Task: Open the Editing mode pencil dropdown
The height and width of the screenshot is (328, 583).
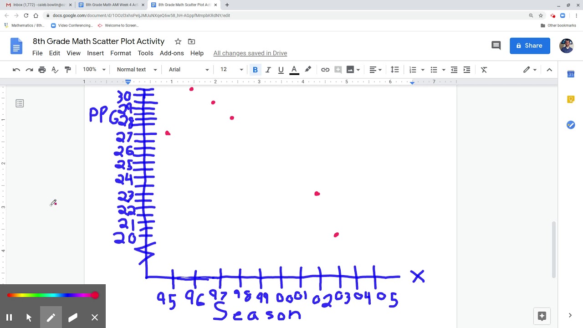Action: tap(530, 70)
